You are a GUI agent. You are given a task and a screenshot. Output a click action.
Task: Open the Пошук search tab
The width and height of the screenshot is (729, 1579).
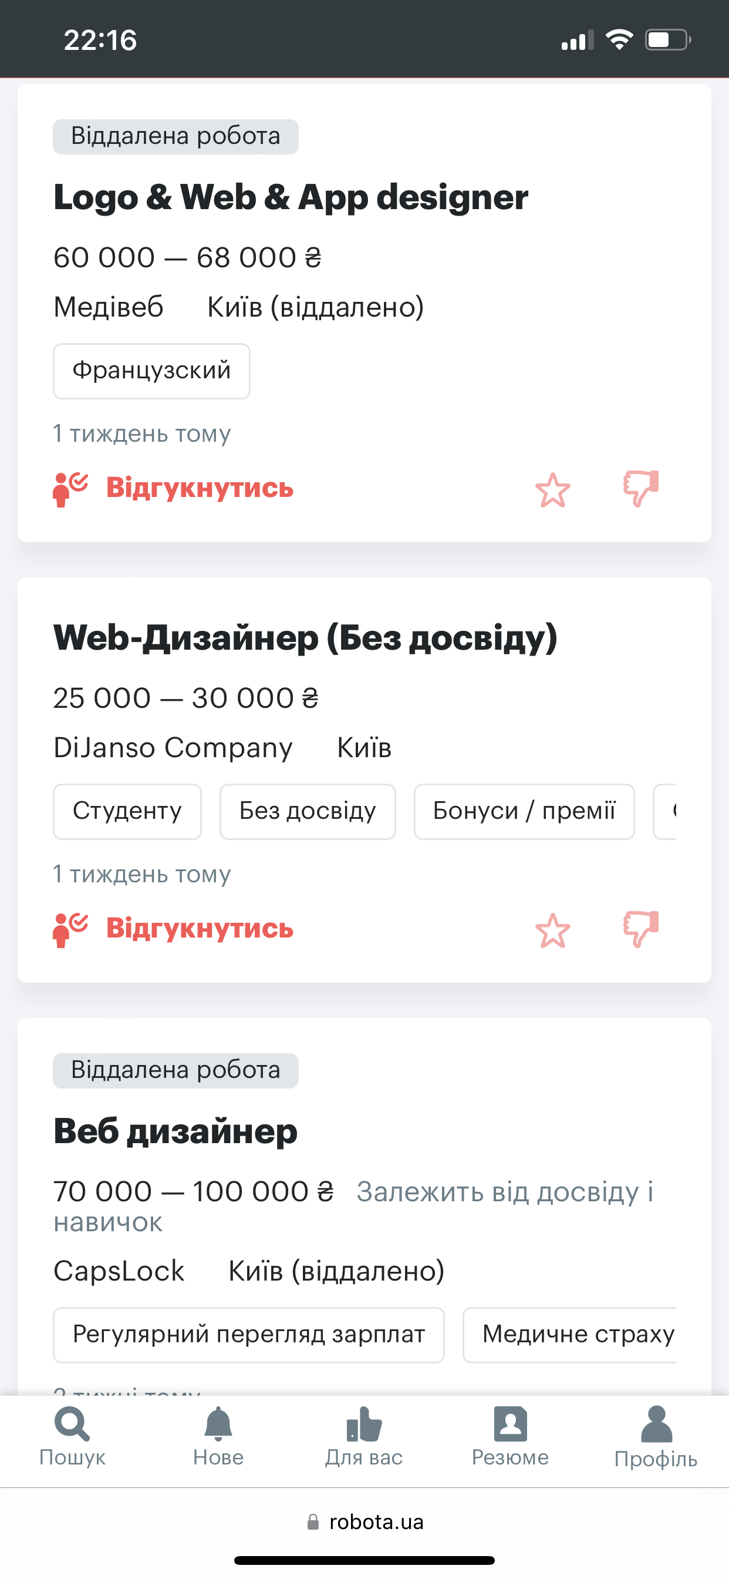pos(72,1436)
